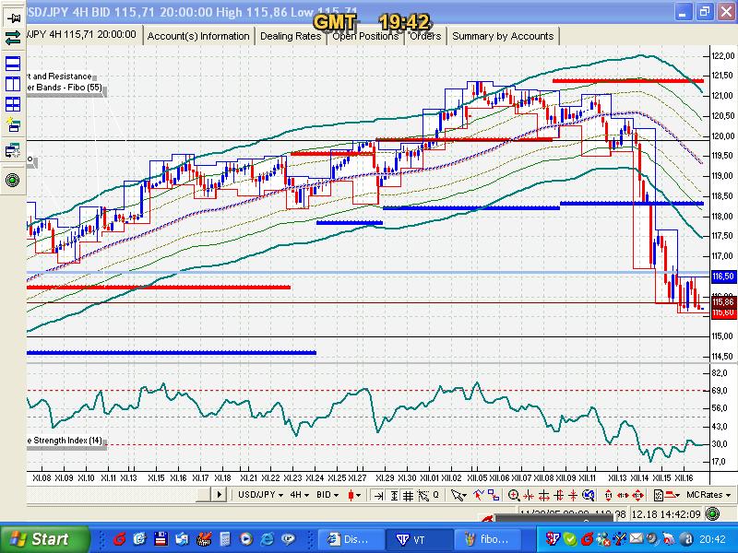Click the horizontal compress toolbar icon
738x553 pixels.
click(528, 495)
